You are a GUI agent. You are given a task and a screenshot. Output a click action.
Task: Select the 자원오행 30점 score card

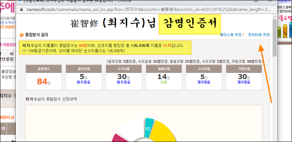coord(244,77)
